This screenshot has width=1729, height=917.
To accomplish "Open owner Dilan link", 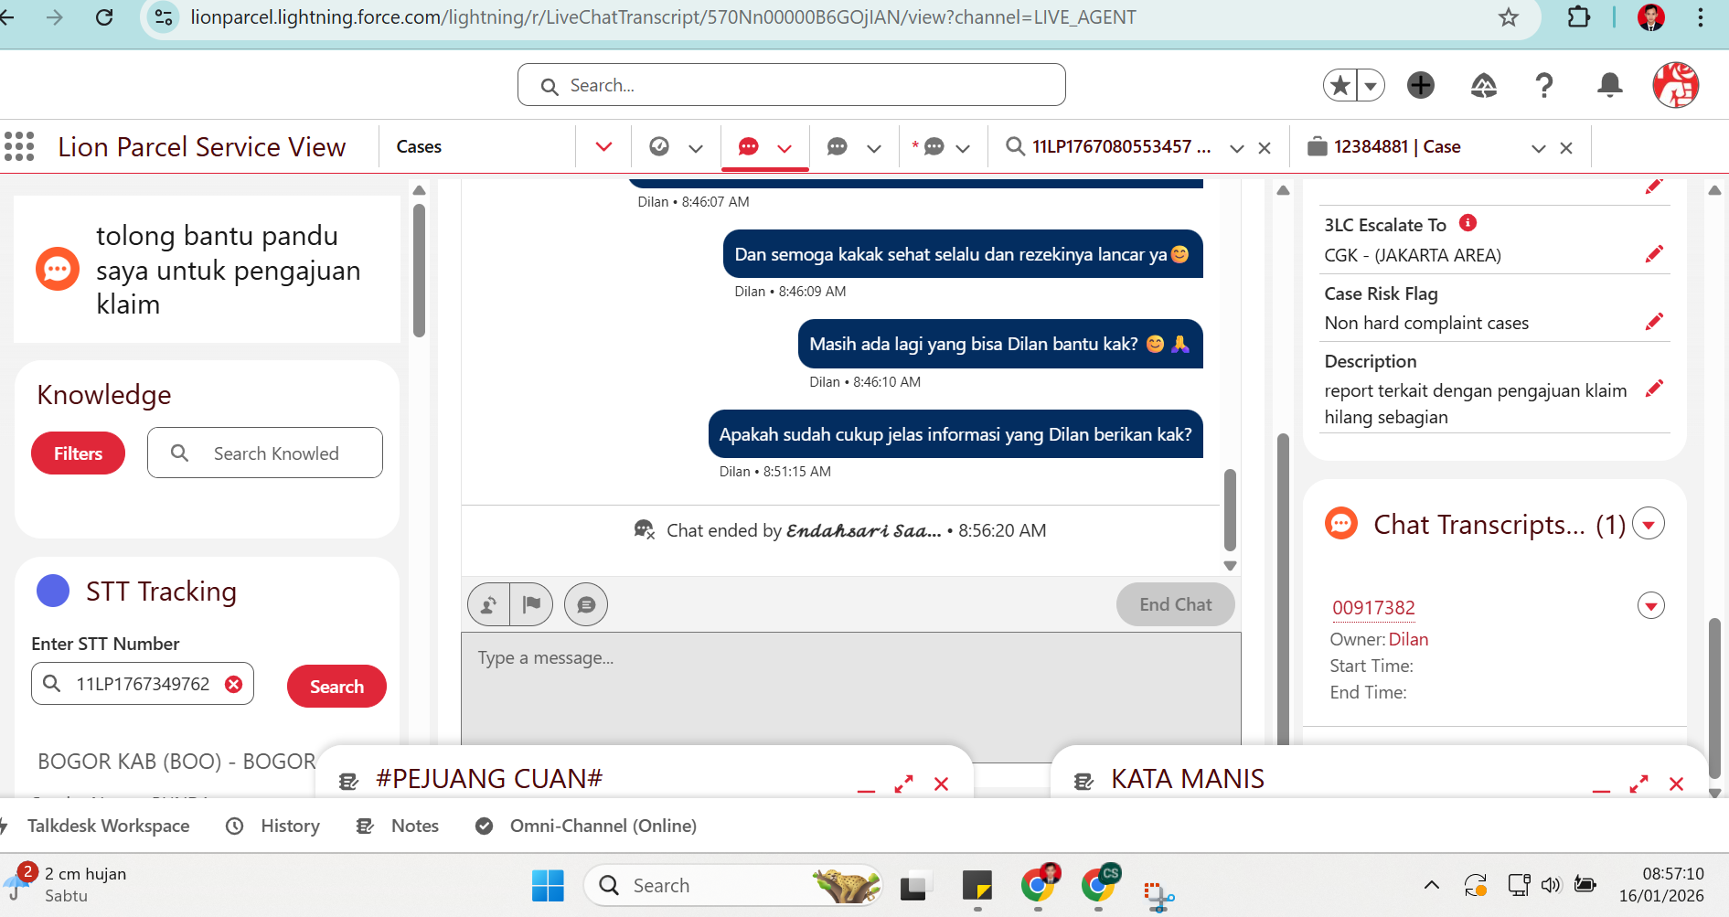I will point(1408,639).
